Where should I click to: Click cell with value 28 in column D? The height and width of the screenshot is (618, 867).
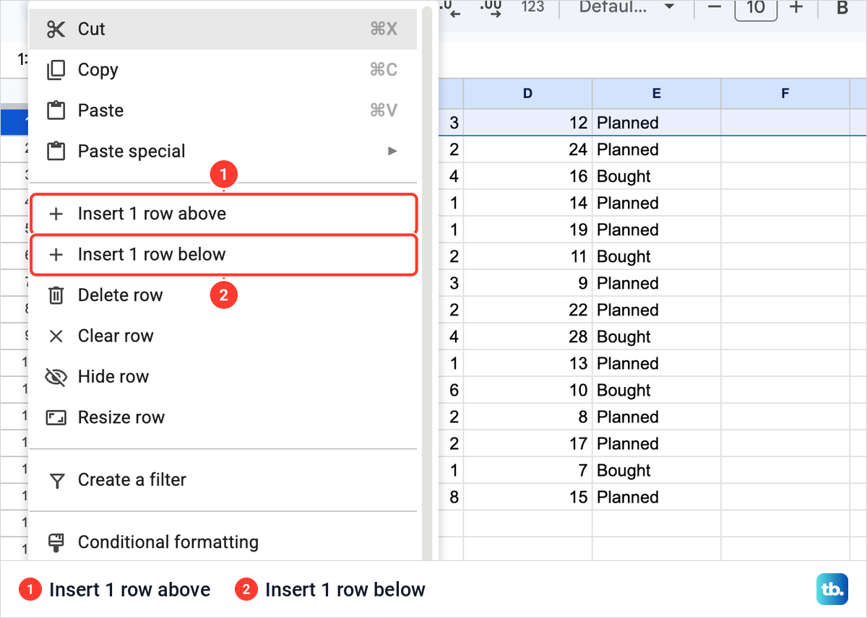pyautogui.click(x=527, y=336)
